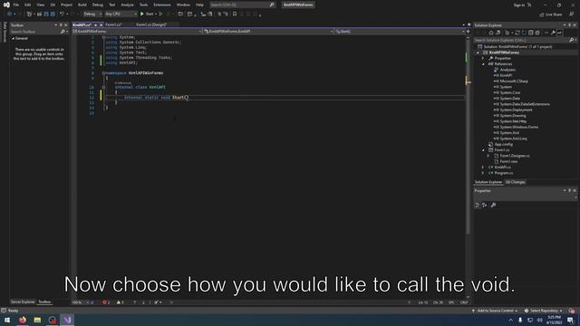580x326 pixels.
Task: Switch to Server Explorer bottom tab
Action: 23,302
